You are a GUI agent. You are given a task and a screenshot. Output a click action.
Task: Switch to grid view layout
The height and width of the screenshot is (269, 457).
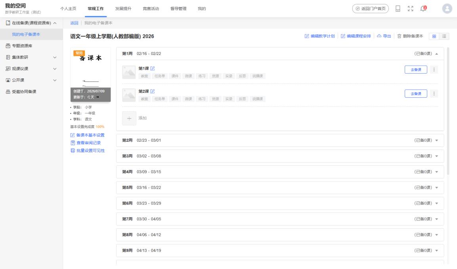click(434, 36)
